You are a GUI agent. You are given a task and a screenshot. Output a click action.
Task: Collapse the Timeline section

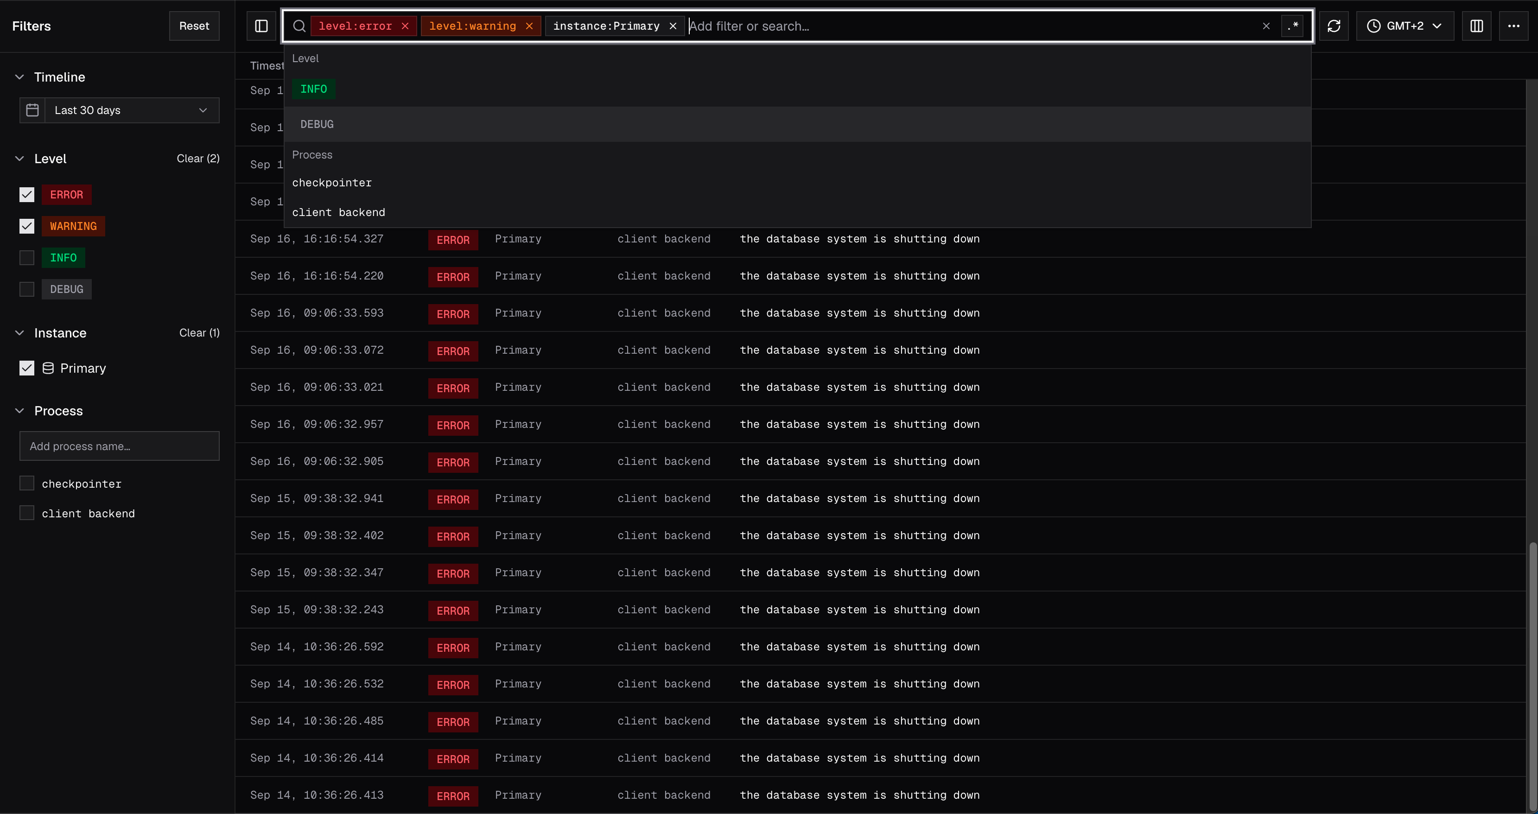(20, 77)
